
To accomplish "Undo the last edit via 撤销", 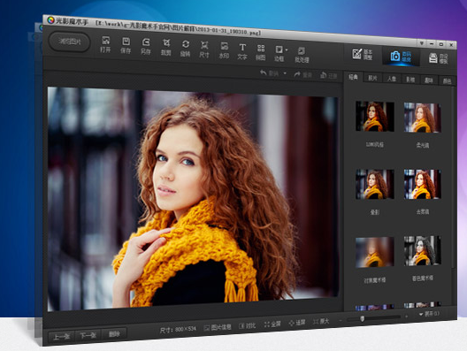I will coord(269,72).
